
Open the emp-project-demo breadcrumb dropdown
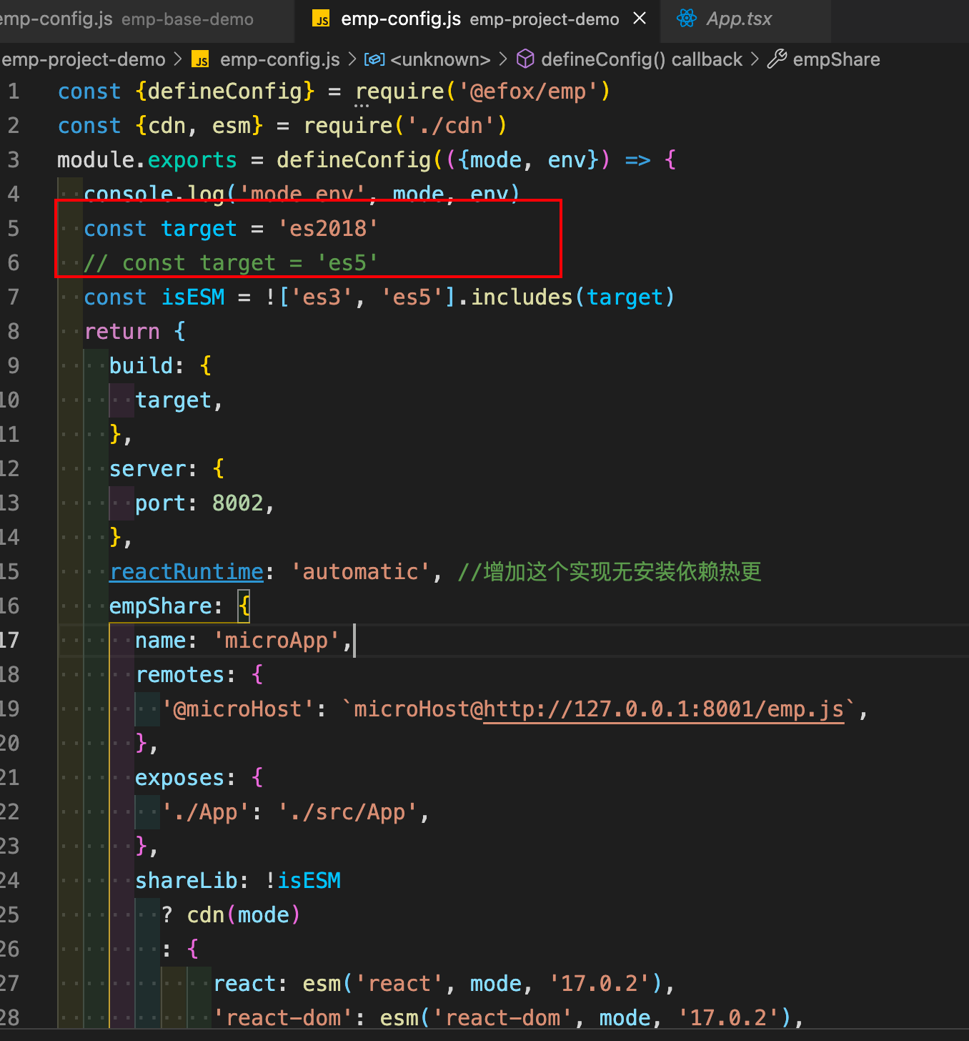84,59
